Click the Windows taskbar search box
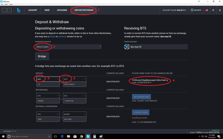 click(x=29, y=137)
